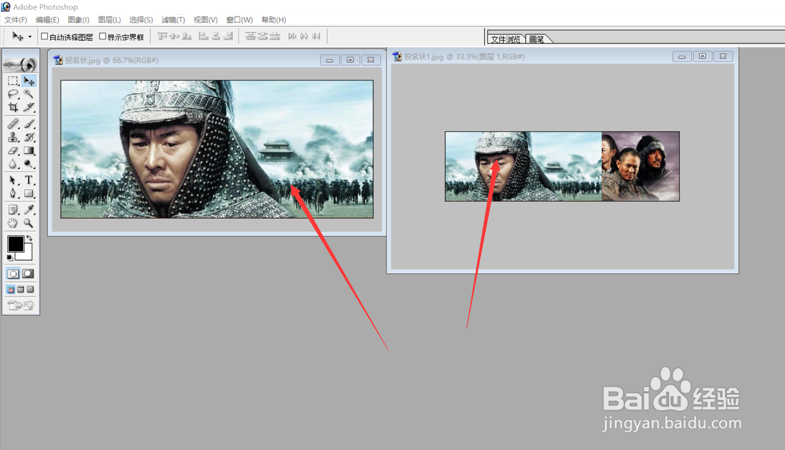This screenshot has height=450, width=785.
Task: Enable the 自动选择图层 checkbox
Action: pos(45,36)
